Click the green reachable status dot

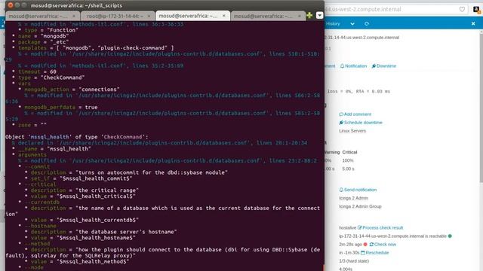pos(450,236)
